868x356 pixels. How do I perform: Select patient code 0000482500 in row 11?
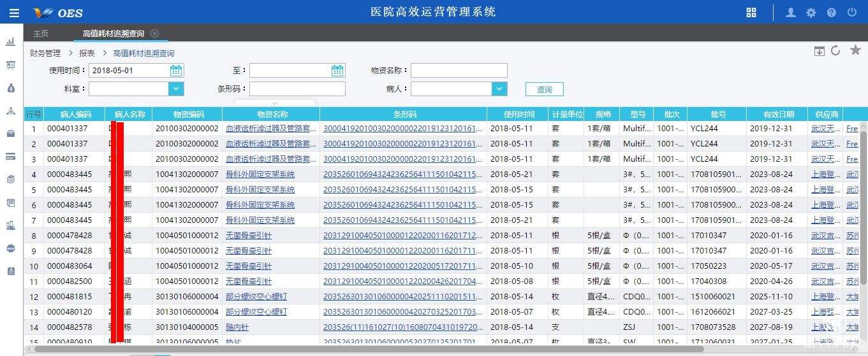pos(70,281)
